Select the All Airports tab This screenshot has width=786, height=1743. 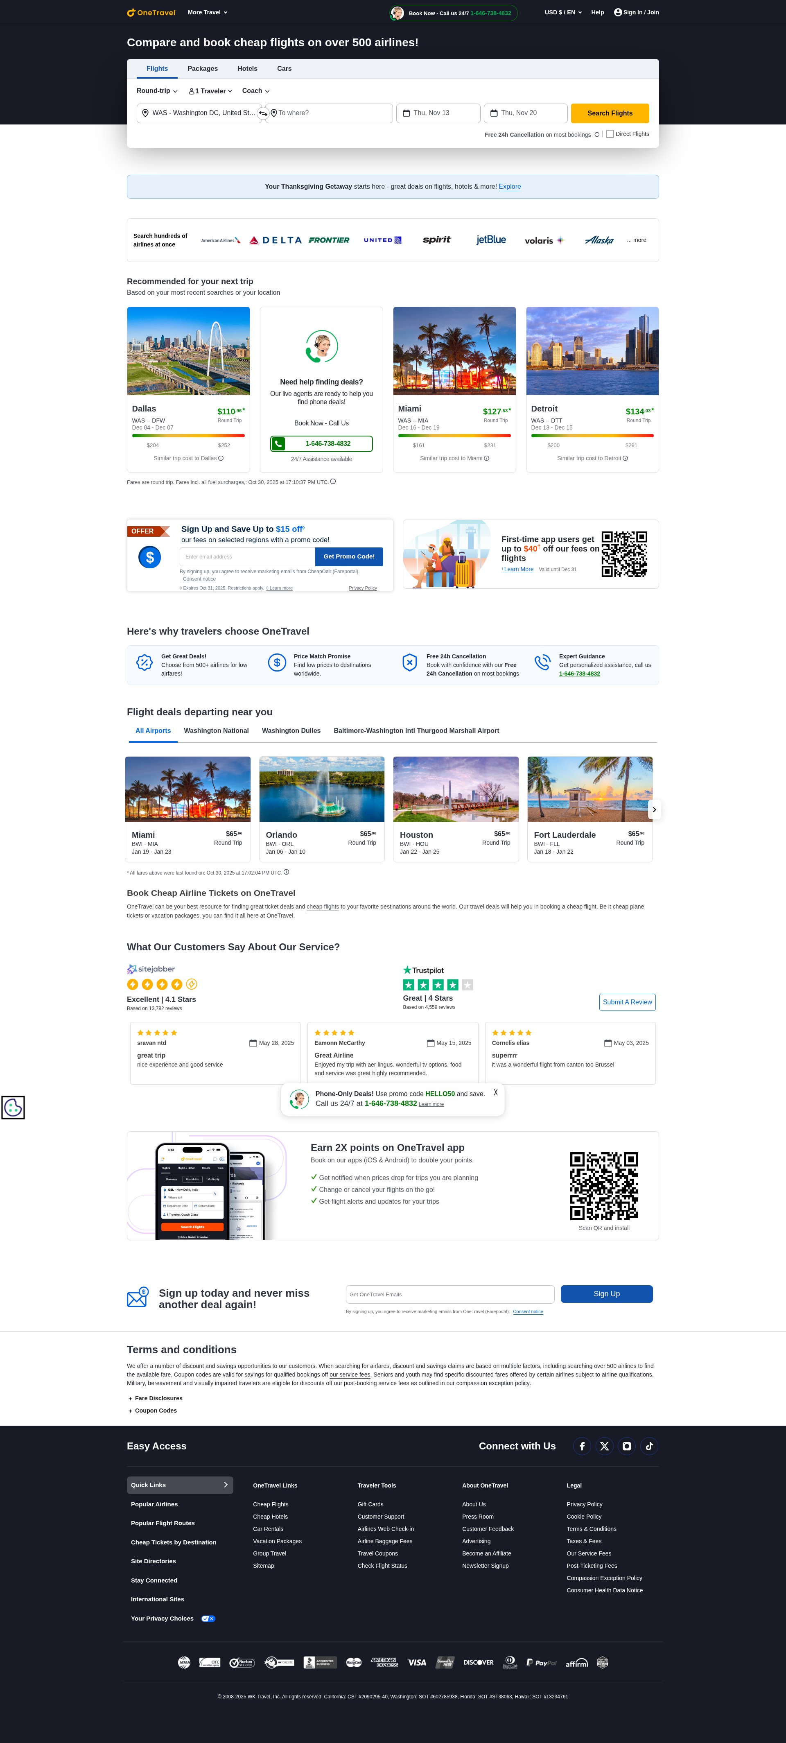click(x=153, y=731)
